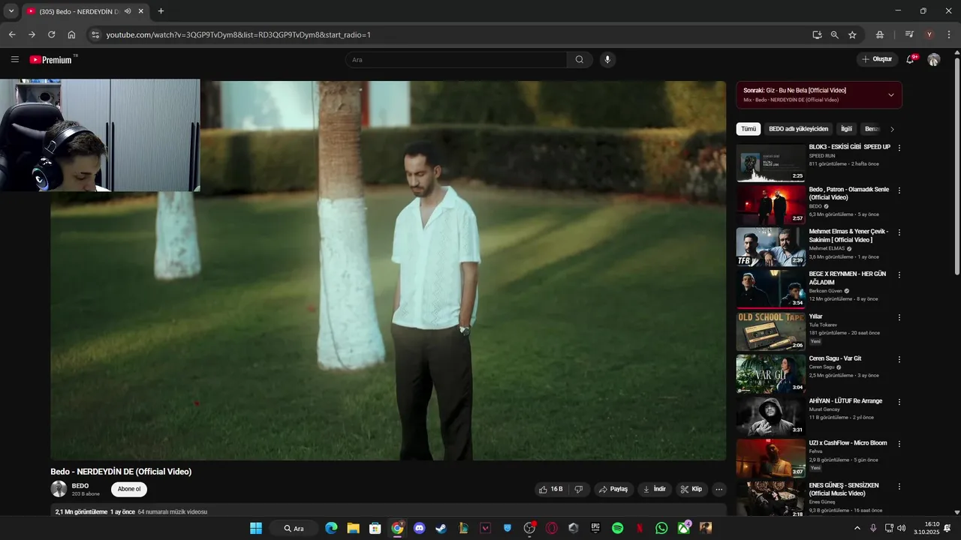Open Chrome three-dot menu
The width and height of the screenshot is (961, 540).
(948, 34)
